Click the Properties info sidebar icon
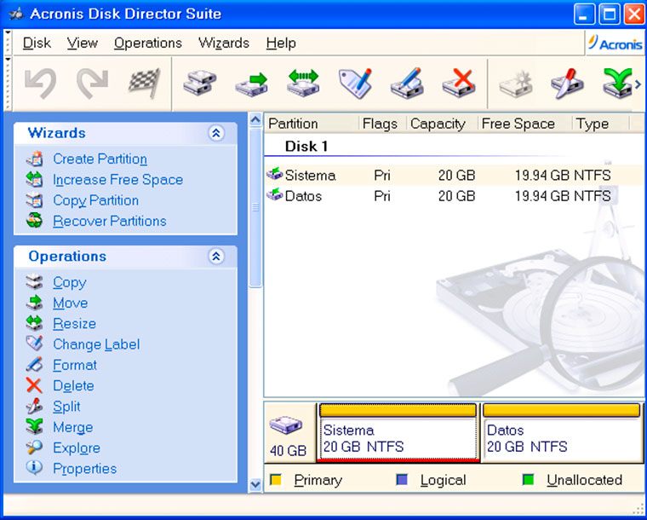The height and width of the screenshot is (520, 647). [34, 468]
